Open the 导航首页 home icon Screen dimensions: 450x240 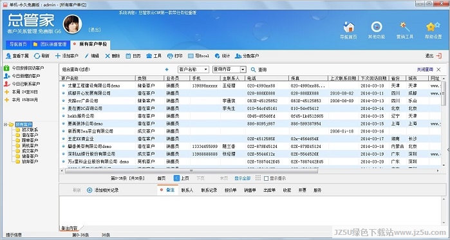348,27
